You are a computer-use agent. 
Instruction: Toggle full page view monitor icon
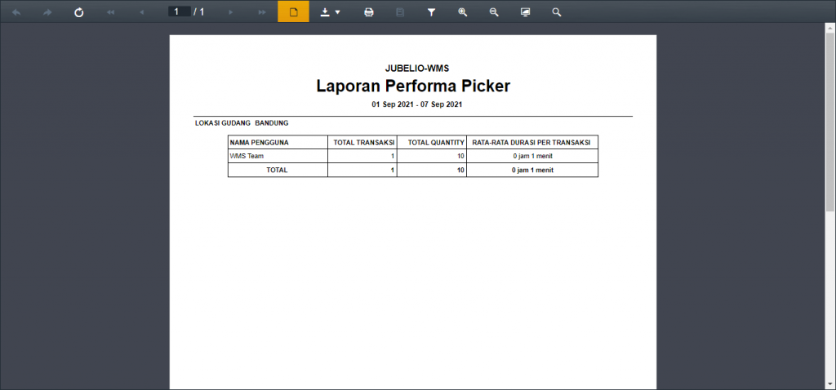click(526, 11)
